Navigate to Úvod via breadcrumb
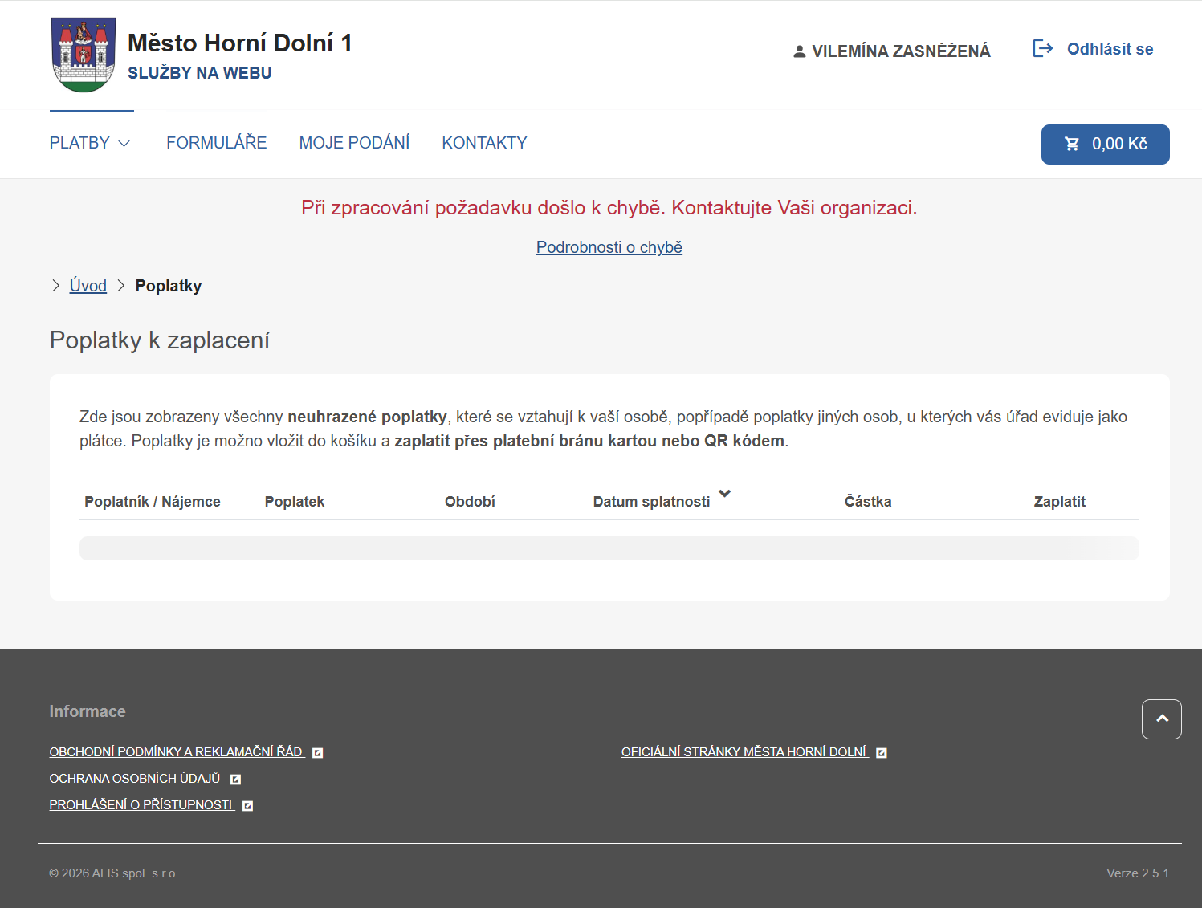Screen dimensions: 1202x908 (88, 285)
